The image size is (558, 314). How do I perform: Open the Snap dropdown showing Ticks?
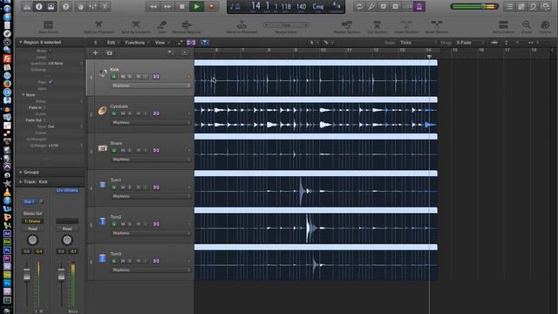coord(417,43)
